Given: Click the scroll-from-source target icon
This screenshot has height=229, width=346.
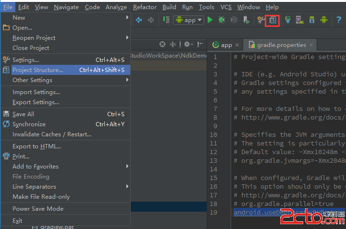Looking at the screenshot, I should (162, 44).
